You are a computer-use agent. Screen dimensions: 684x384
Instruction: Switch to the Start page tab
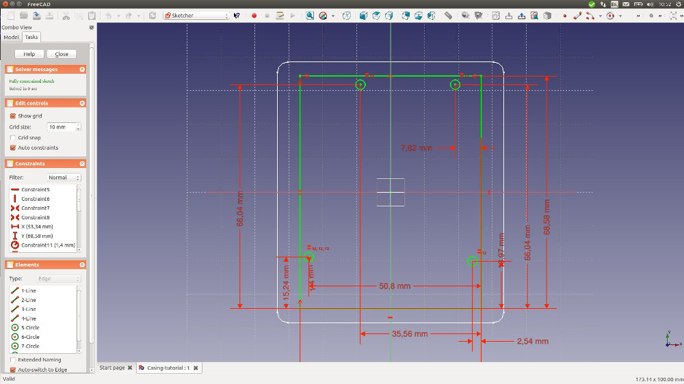tap(112, 368)
